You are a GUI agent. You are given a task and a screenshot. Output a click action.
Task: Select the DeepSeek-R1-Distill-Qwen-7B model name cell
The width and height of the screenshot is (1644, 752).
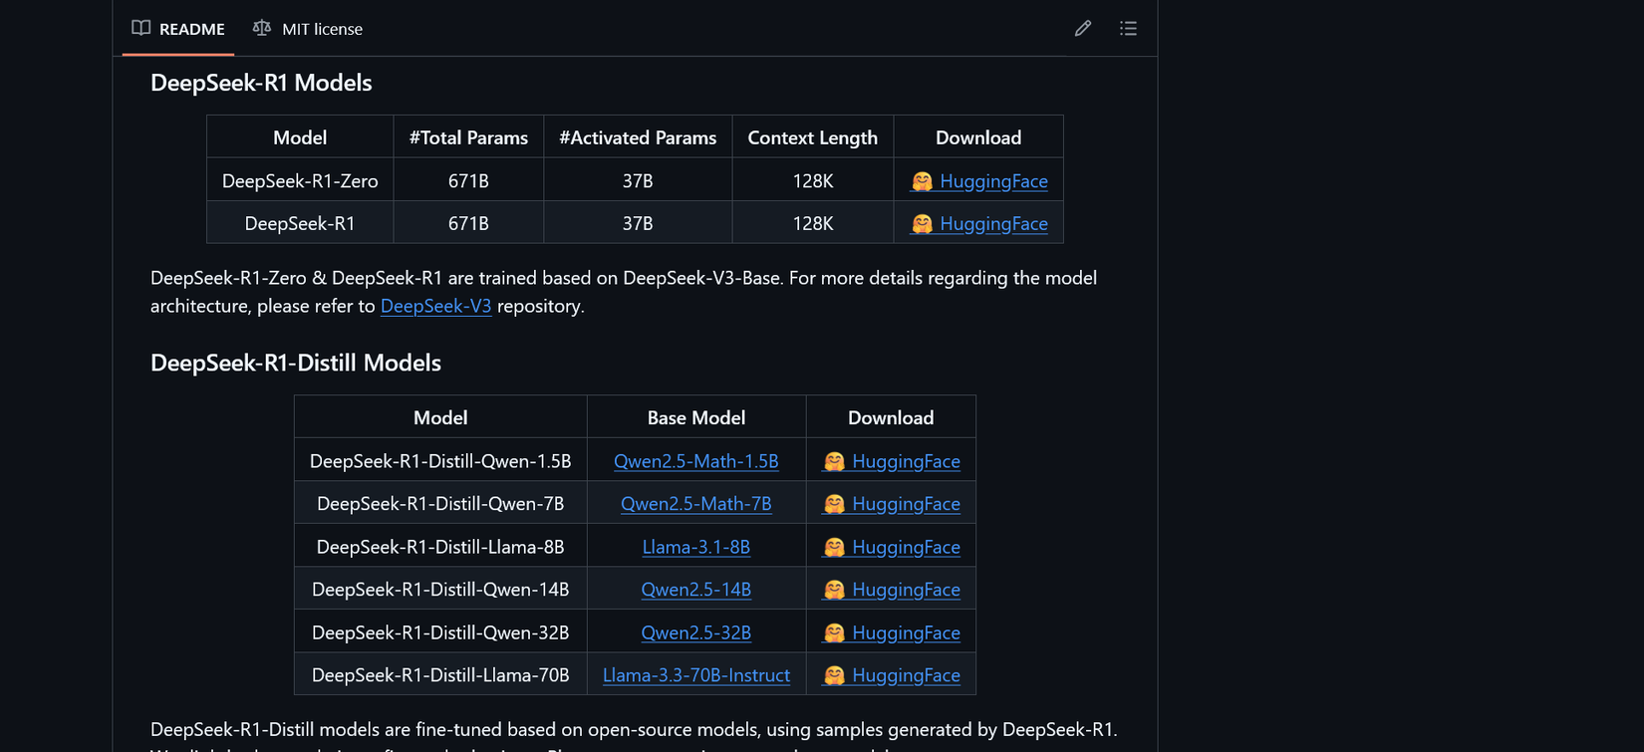(440, 504)
